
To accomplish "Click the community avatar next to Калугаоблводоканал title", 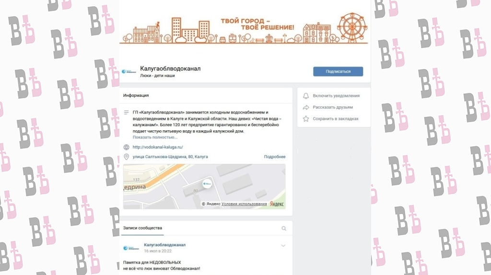I will 129,72.
